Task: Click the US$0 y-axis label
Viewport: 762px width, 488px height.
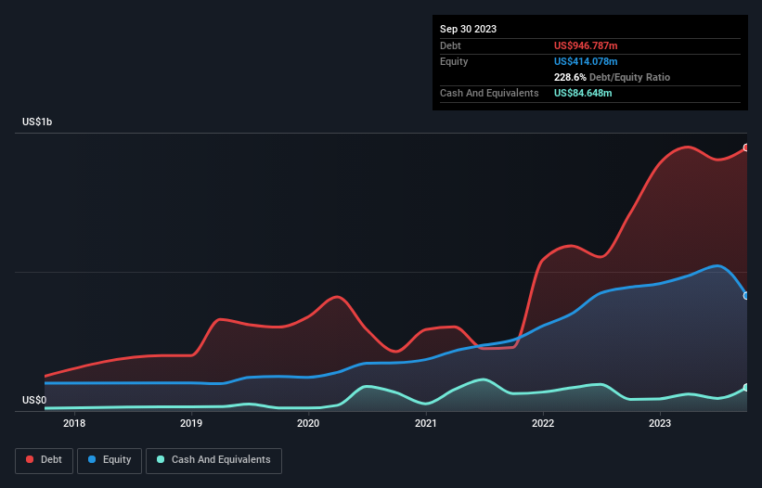Action: (x=34, y=400)
